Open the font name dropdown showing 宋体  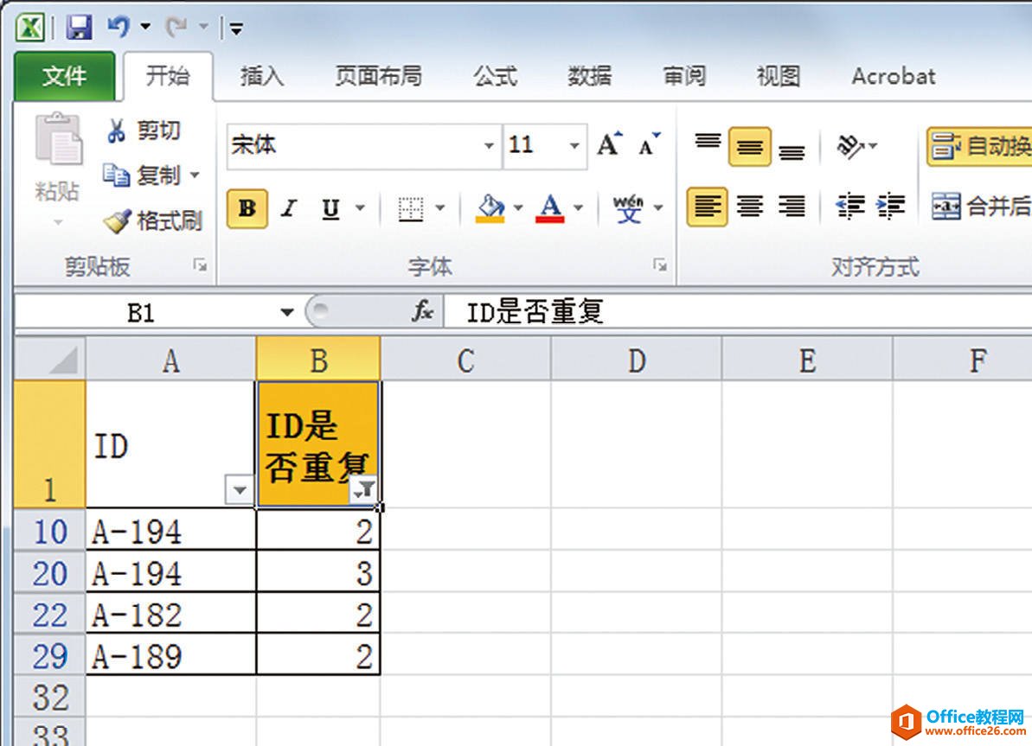pos(490,145)
